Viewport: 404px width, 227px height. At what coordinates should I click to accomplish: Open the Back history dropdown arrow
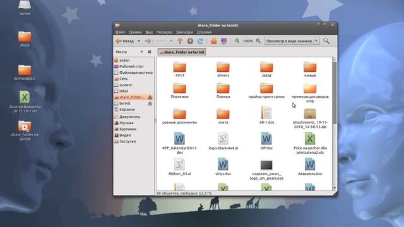pos(139,41)
